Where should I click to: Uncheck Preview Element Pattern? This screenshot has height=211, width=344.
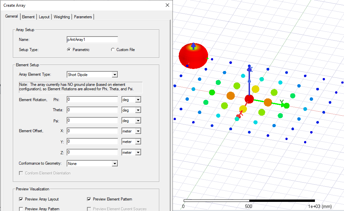pyautogui.click(x=89, y=199)
